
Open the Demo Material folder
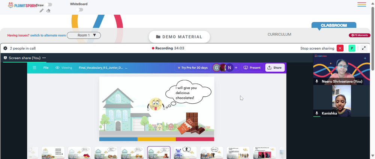click(179, 37)
